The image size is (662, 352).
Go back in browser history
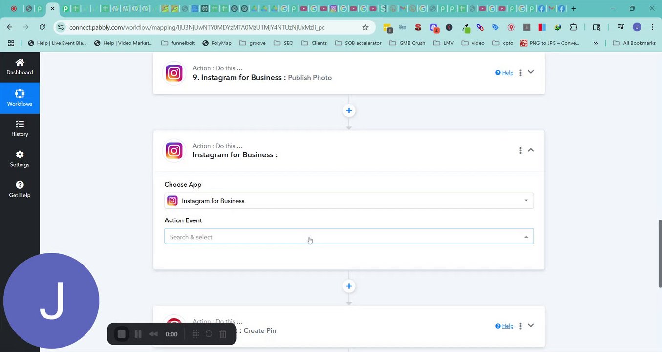[x=10, y=27]
